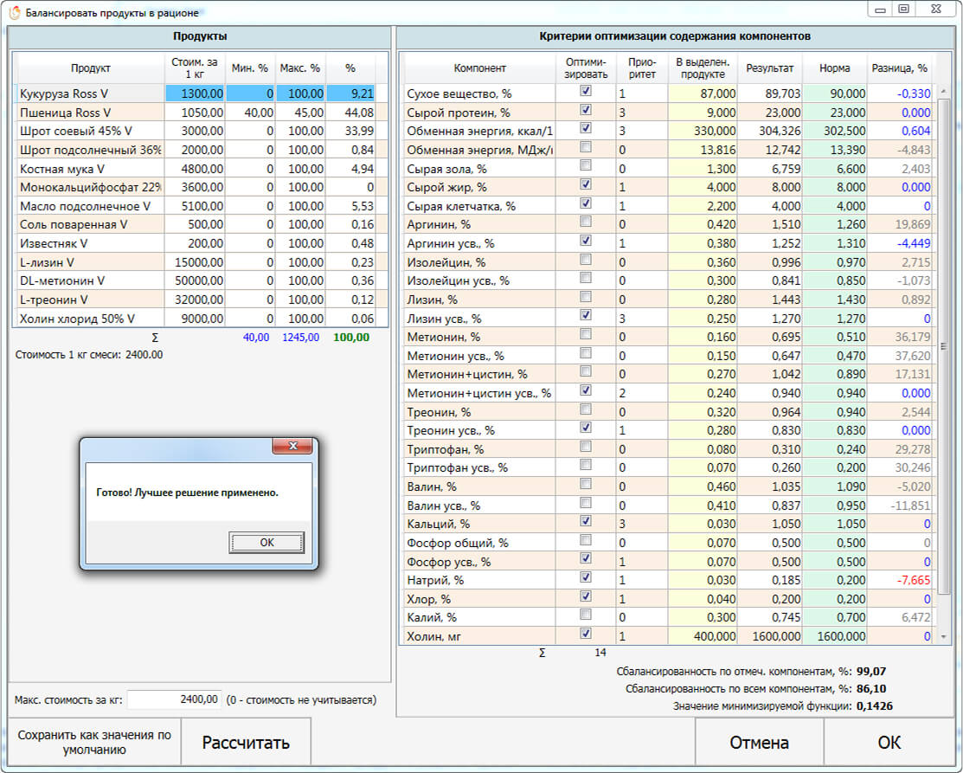
Task: Uncheck the optimize box for Фосфор усв., %
Action: pos(586,558)
